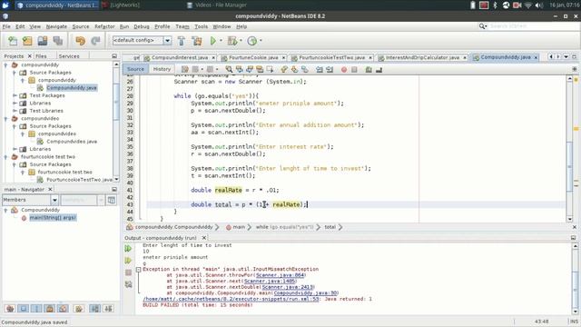Toggle second filter button in Navigator bottom bar
The image size is (581, 327).
(x=24, y=309)
